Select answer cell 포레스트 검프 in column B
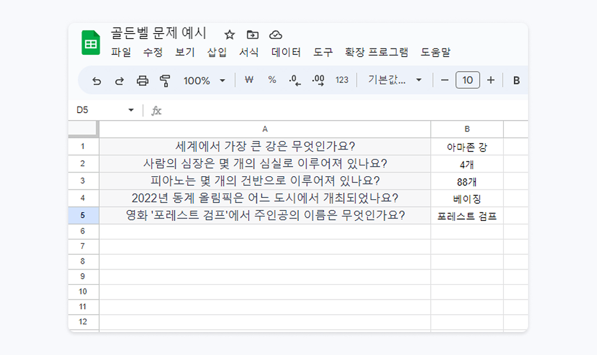597x355 pixels. 467,216
